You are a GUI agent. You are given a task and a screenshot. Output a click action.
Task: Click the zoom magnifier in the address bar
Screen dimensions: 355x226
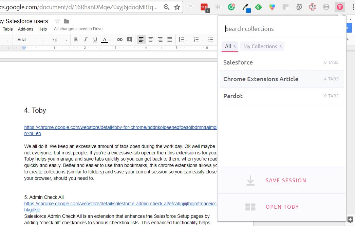(x=167, y=7)
